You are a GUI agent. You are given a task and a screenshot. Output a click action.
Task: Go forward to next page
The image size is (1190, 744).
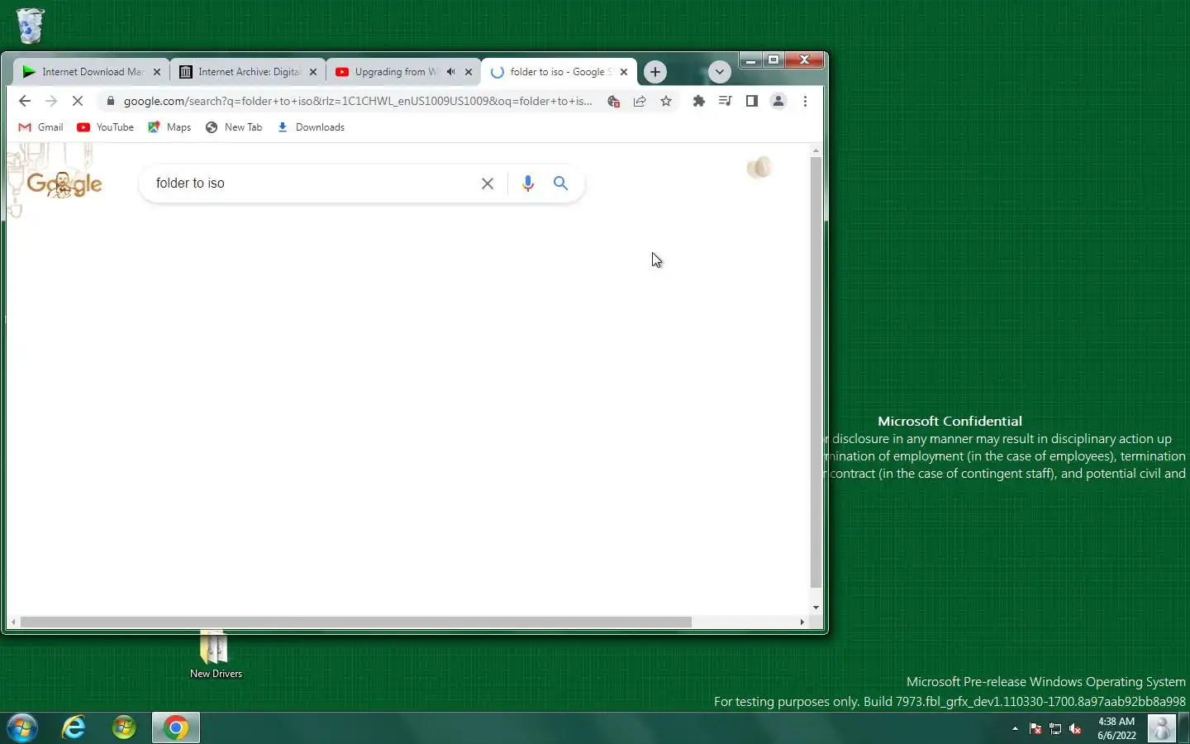51,101
